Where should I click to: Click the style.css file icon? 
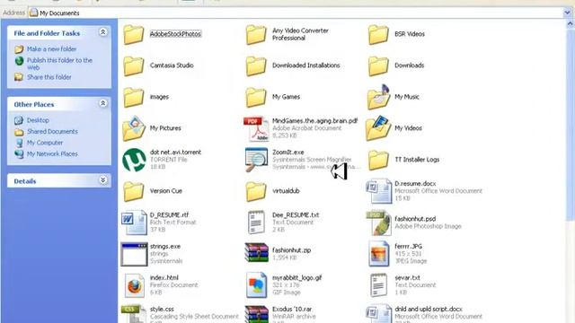coord(133,314)
